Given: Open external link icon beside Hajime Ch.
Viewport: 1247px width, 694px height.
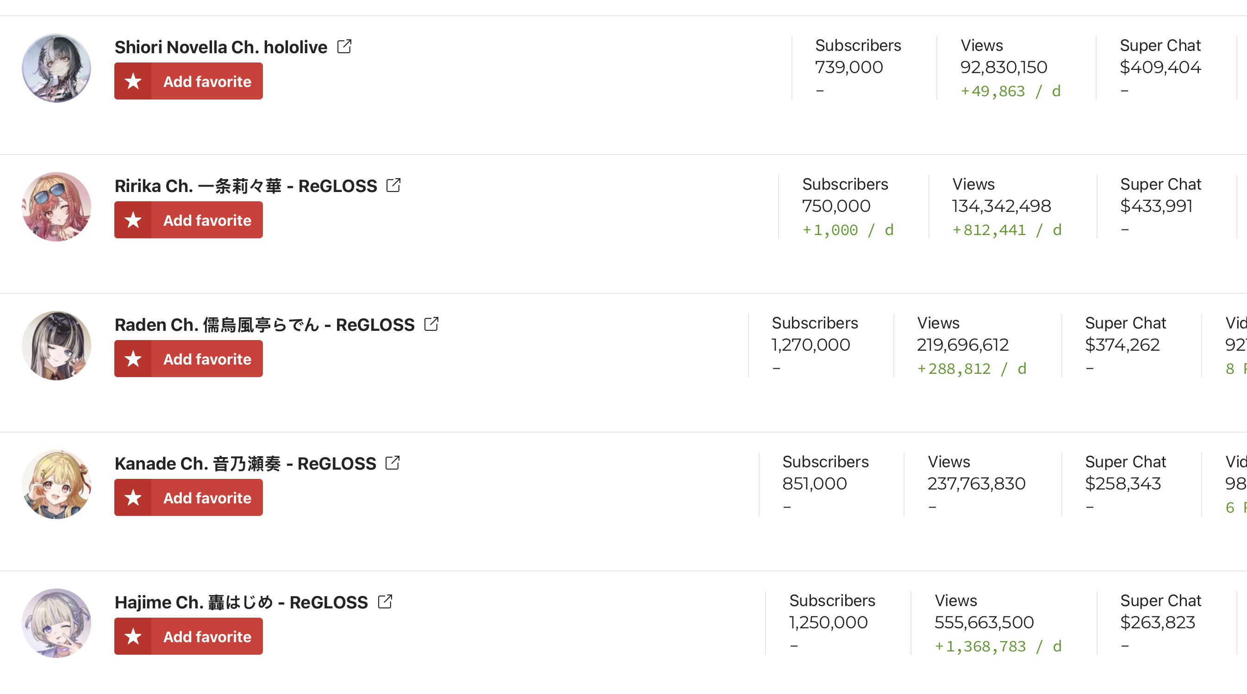Looking at the screenshot, I should [x=385, y=601].
